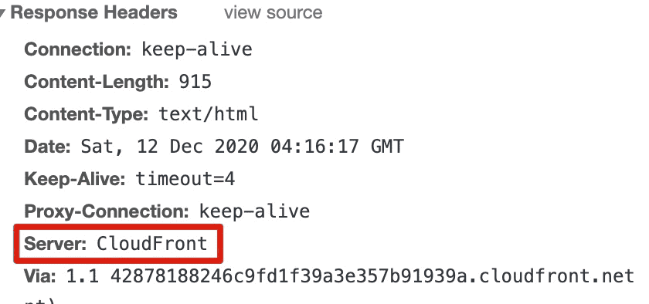Collapse the Response Headers section triangle
This screenshot has height=304, width=649.
tap(2, 13)
